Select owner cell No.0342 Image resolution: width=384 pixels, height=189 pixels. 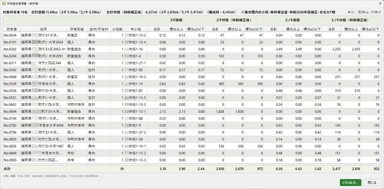point(11,70)
